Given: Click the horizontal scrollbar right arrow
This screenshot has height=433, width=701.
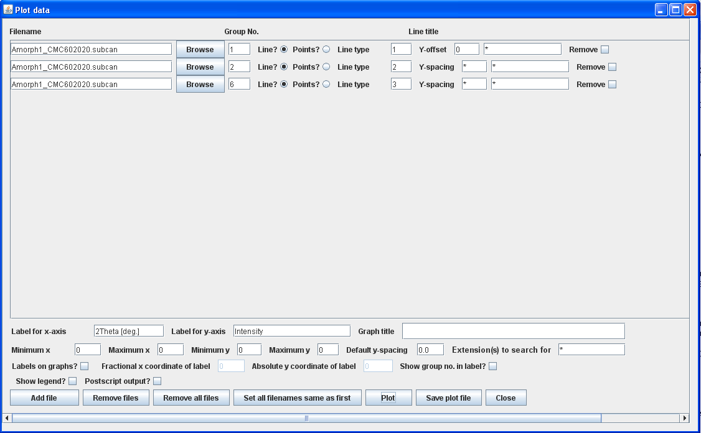Looking at the screenshot, I should (684, 418).
